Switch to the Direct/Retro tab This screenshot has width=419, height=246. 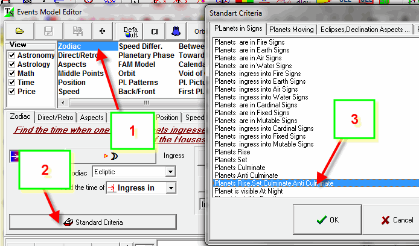[x=56, y=118]
